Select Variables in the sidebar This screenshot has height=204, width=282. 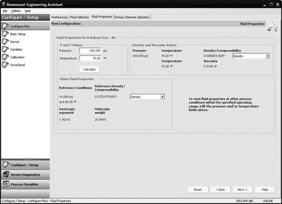(16, 50)
